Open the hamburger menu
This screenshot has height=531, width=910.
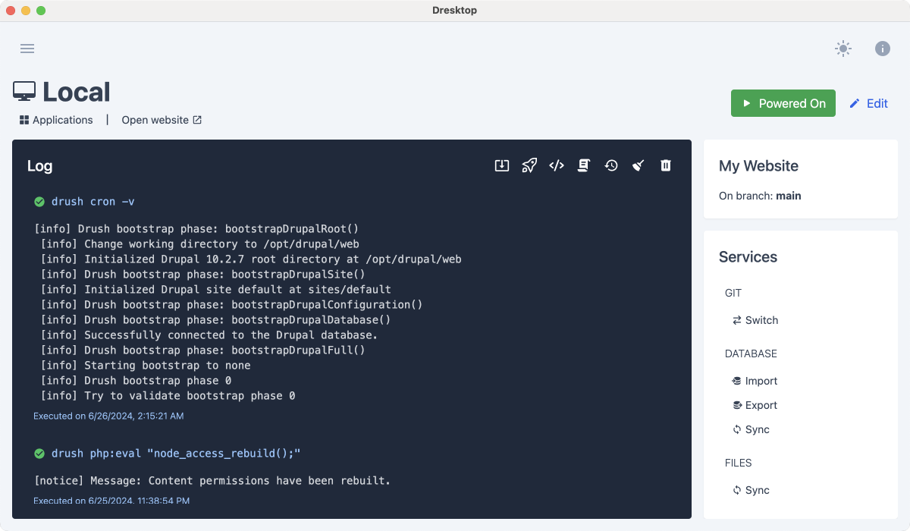click(x=27, y=49)
